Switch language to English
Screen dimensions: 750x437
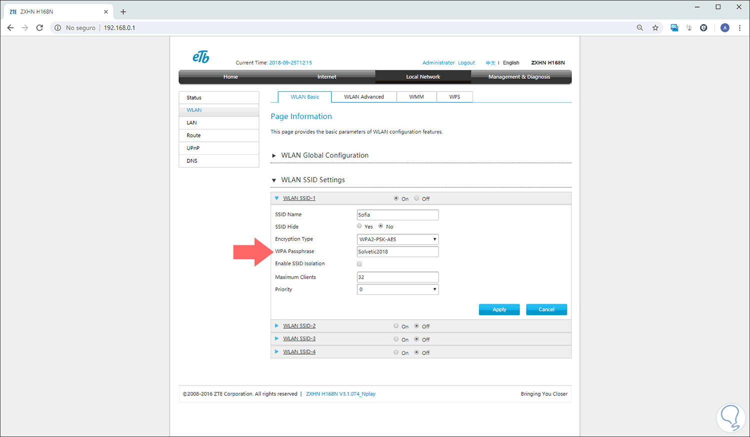(x=511, y=63)
